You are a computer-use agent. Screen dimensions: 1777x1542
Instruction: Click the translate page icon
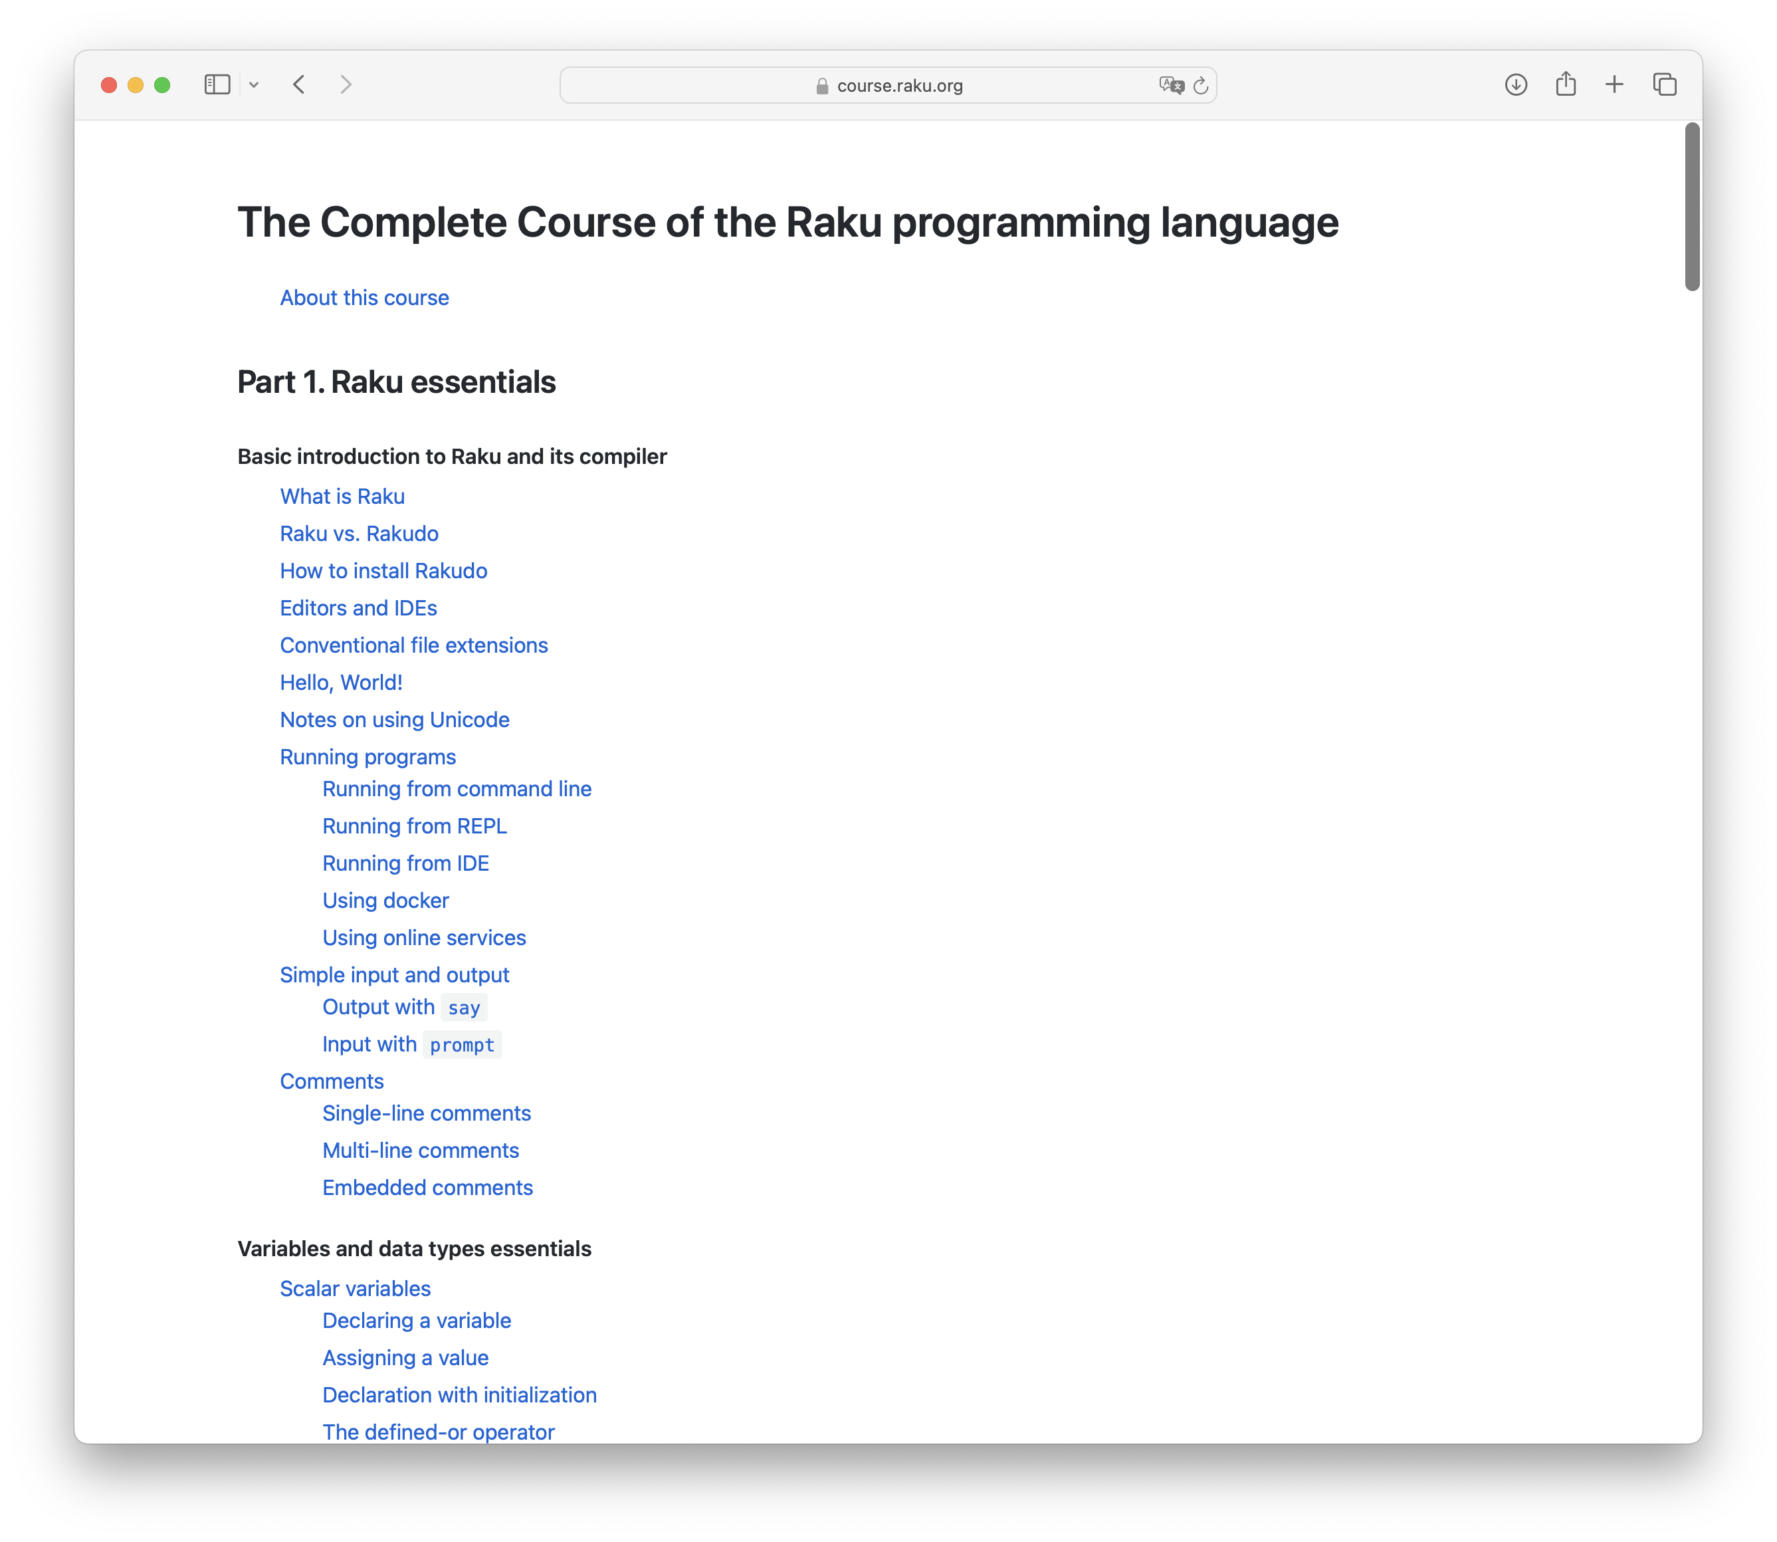click(1171, 85)
